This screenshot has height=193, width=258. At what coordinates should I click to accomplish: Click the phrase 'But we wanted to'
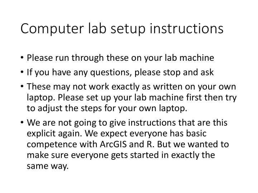(x=193, y=144)
